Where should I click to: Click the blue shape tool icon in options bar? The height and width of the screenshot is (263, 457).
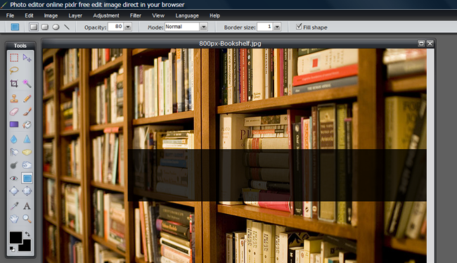tap(15, 27)
